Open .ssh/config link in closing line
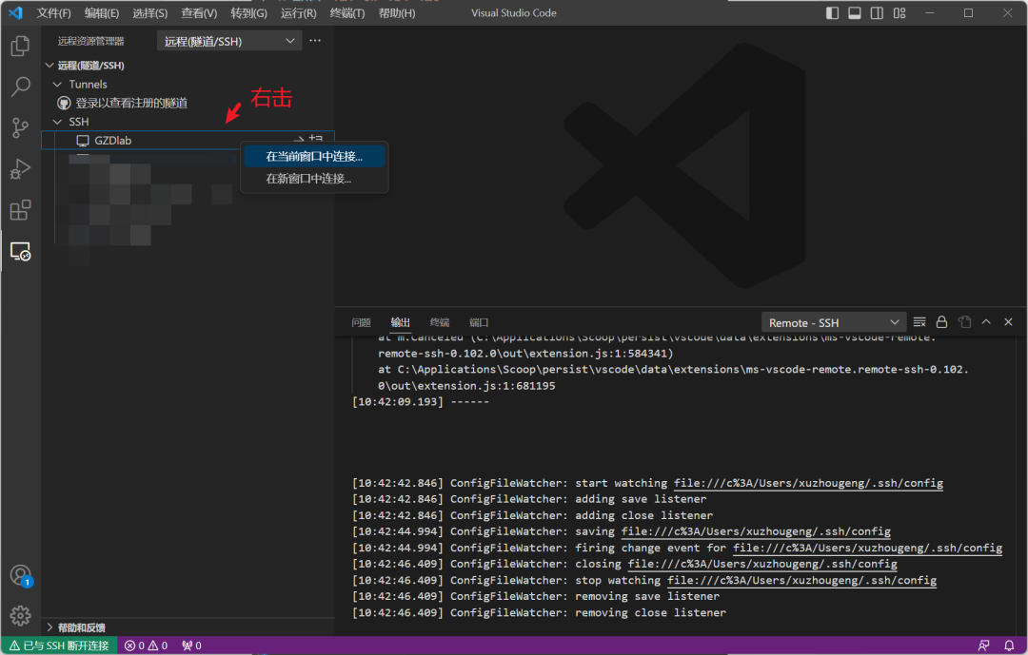Screen dimensions: 1028x655 (762, 564)
